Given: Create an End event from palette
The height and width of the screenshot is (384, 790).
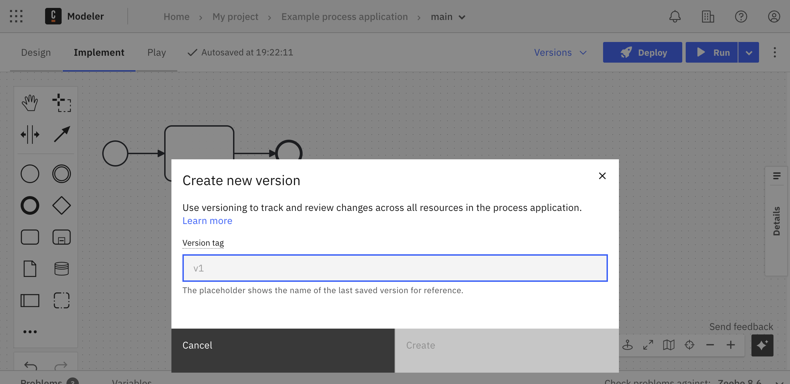Looking at the screenshot, I should (x=30, y=205).
